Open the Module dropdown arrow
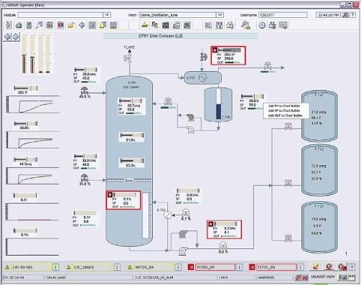This screenshot has width=361, height=285. [x=107, y=15]
